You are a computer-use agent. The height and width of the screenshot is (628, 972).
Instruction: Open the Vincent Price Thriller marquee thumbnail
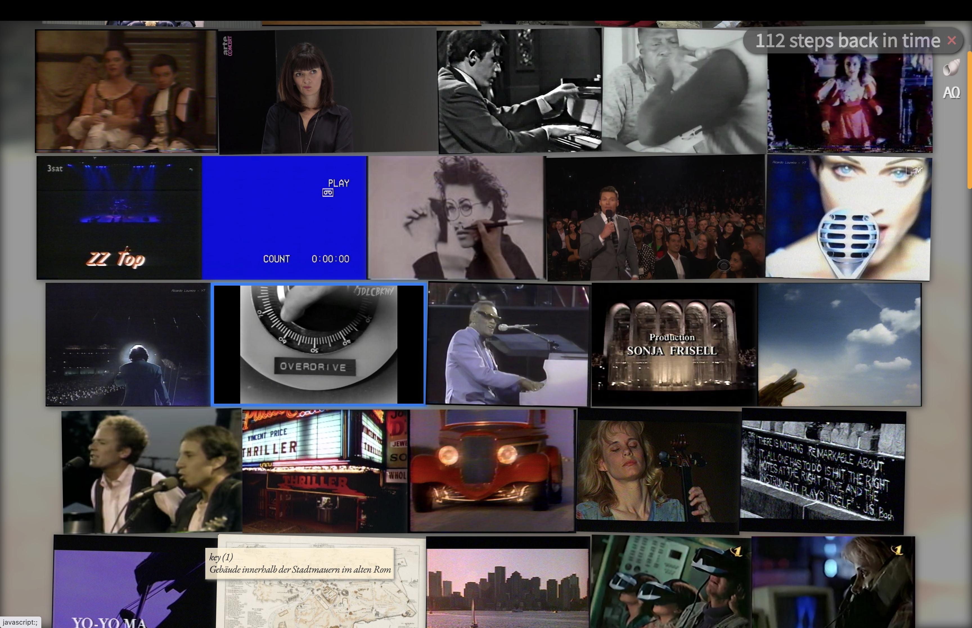(325, 471)
